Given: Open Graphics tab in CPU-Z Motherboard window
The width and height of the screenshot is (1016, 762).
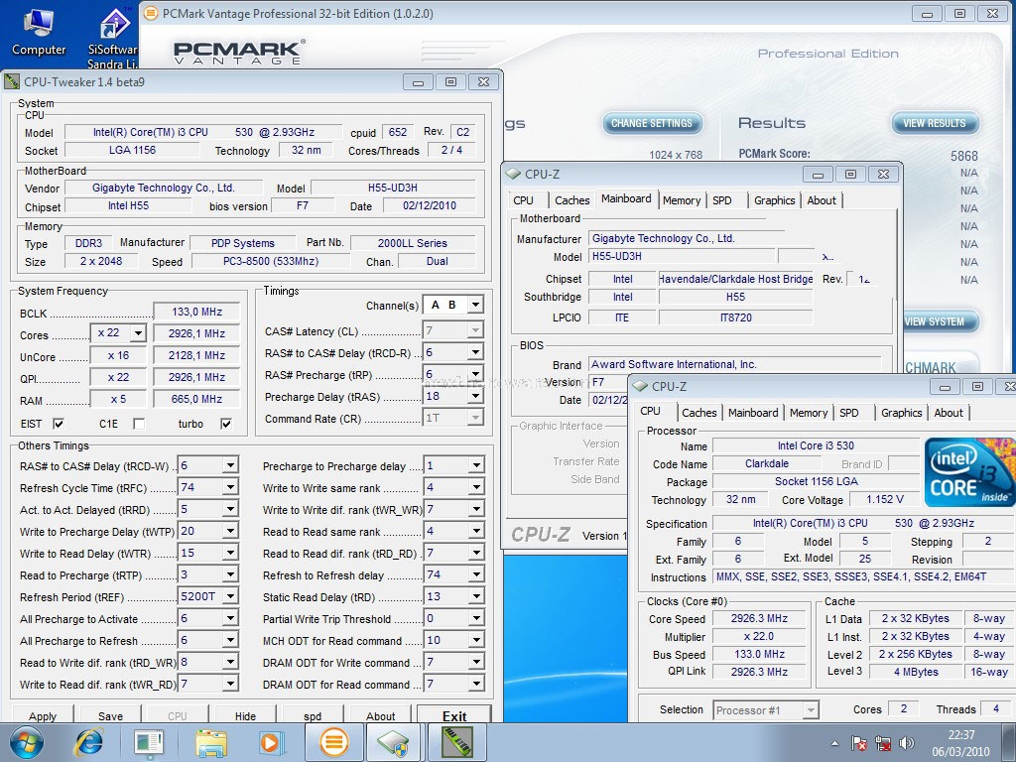Looking at the screenshot, I should point(774,200).
